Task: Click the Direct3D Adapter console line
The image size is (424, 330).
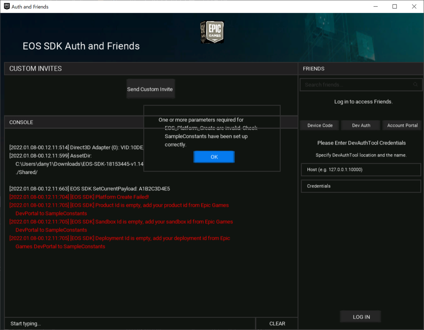Action: (x=76, y=147)
